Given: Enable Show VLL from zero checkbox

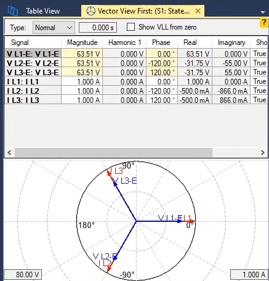Looking at the screenshot, I should tap(130, 27).
